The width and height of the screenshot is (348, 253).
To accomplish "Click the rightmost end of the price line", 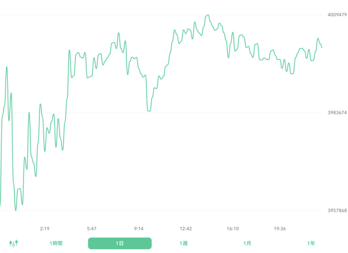I will pyautogui.click(x=322, y=47).
